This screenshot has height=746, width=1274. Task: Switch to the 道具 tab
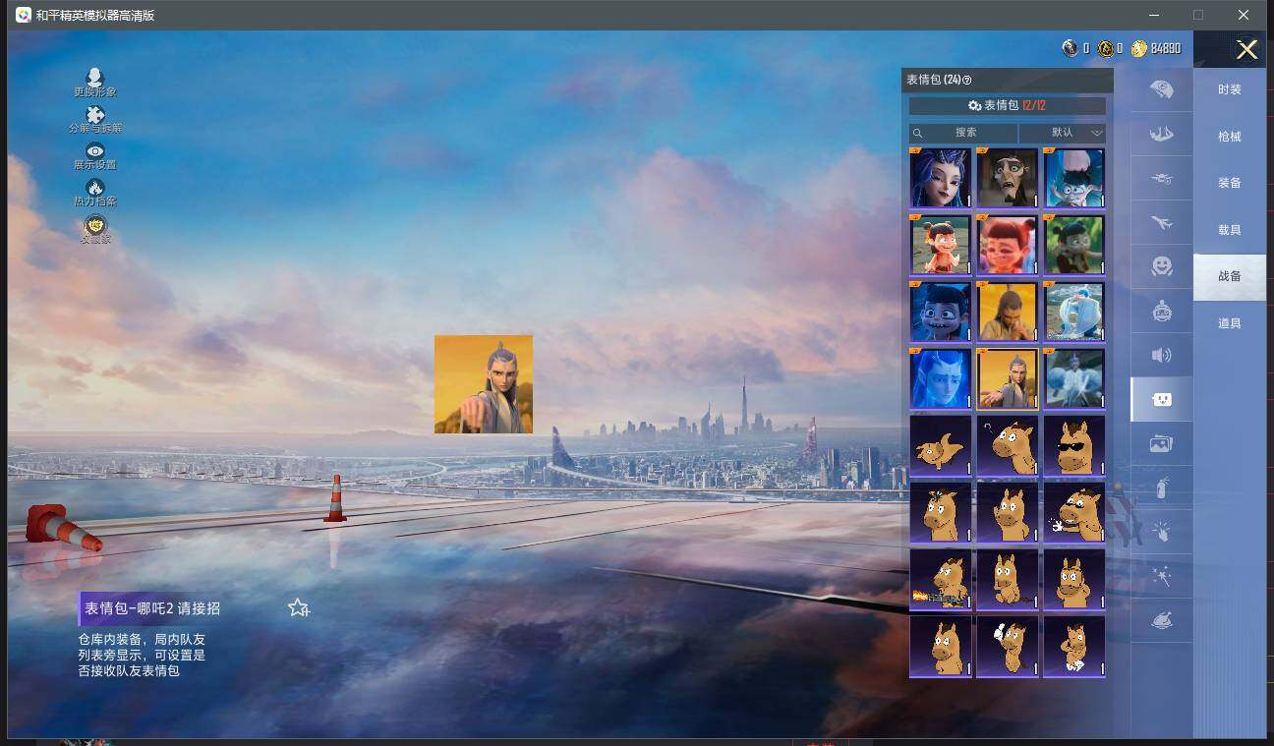click(1230, 323)
